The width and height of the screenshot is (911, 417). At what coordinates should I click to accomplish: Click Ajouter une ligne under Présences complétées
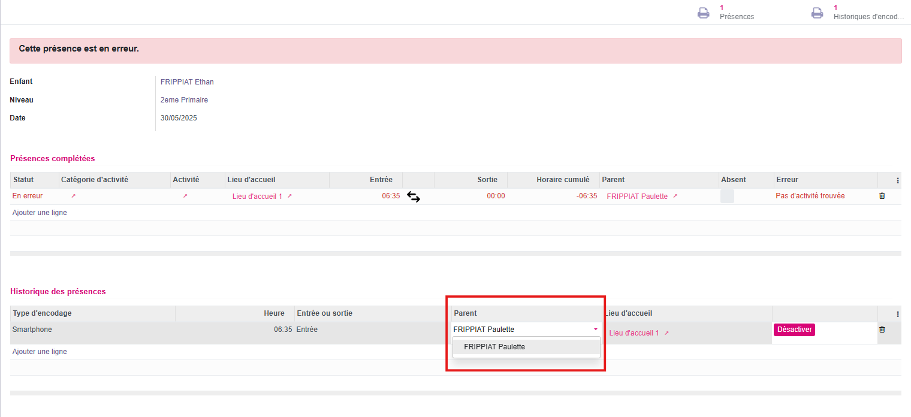(x=40, y=213)
